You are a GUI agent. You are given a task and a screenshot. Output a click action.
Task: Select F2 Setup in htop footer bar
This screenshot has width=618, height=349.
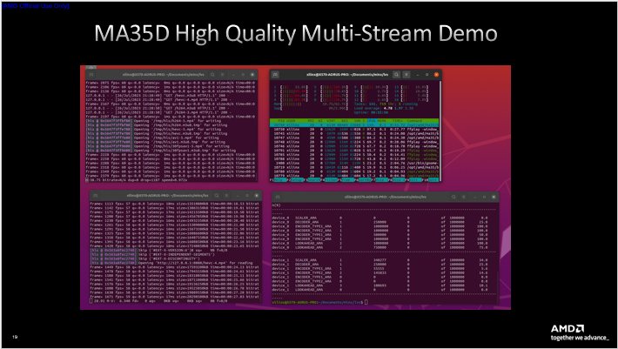297,181
